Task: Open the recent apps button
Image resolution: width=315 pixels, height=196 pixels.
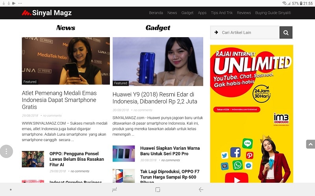Action: point(114,190)
